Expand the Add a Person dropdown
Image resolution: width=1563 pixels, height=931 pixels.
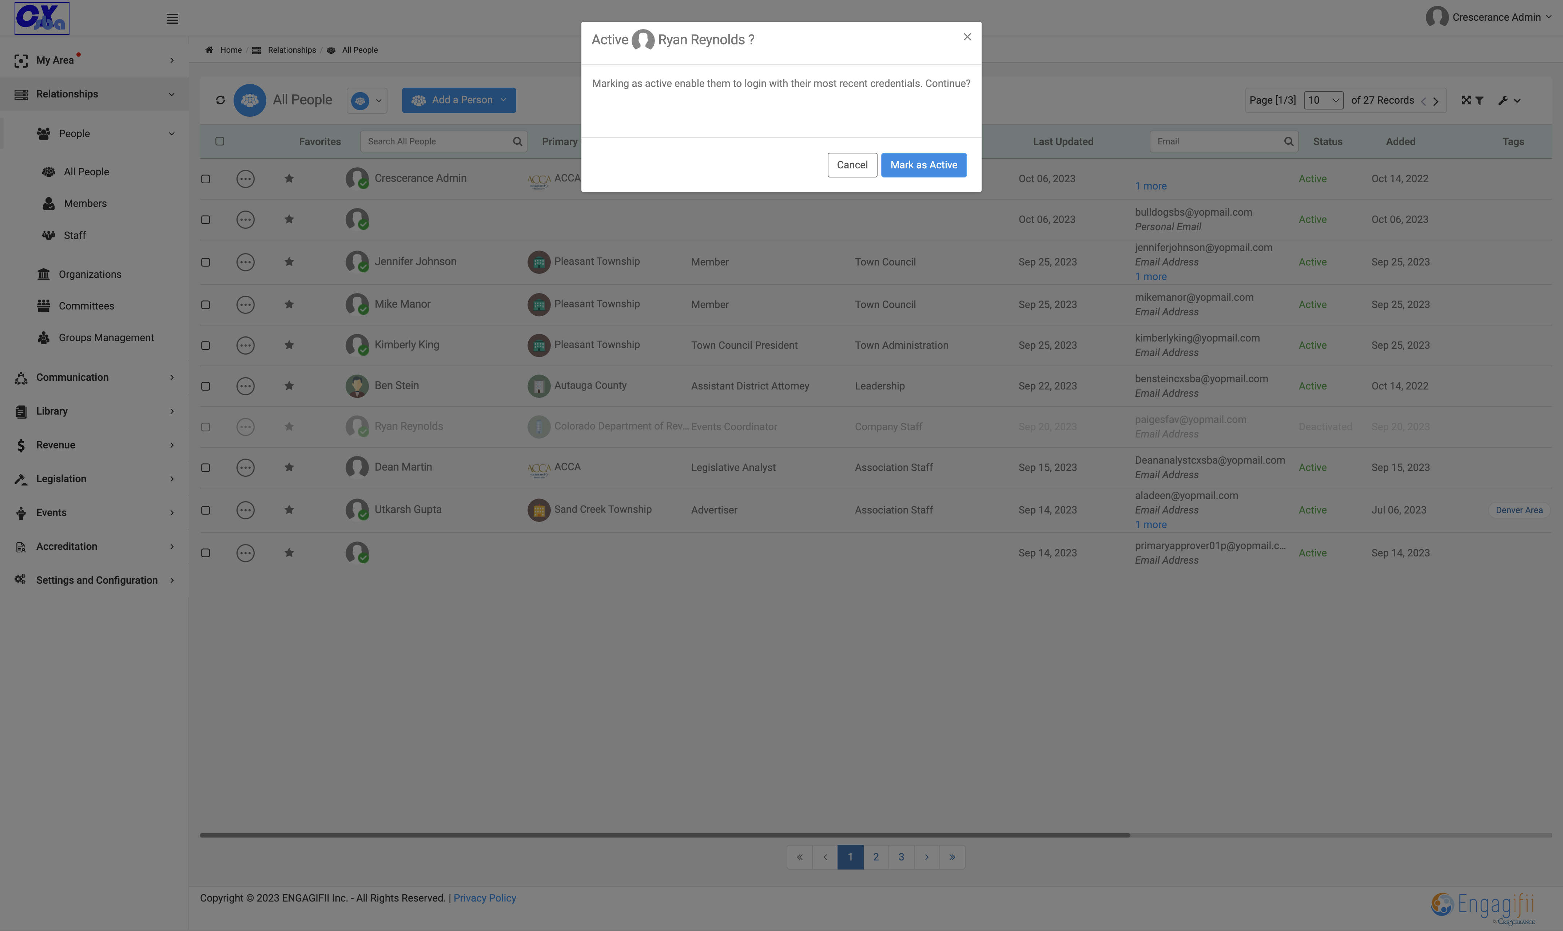click(x=459, y=100)
